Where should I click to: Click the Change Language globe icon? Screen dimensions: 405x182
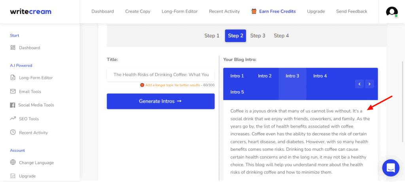pos(13,162)
